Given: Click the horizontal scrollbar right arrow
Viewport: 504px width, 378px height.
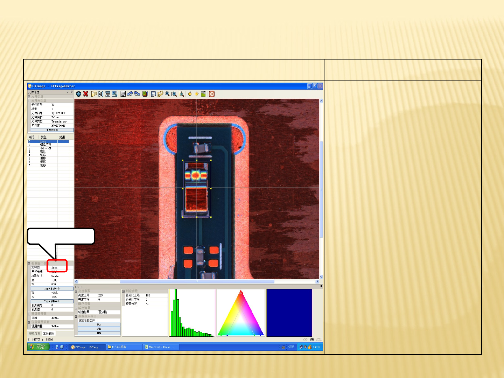Looking at the screenshot, I should 317,281.
